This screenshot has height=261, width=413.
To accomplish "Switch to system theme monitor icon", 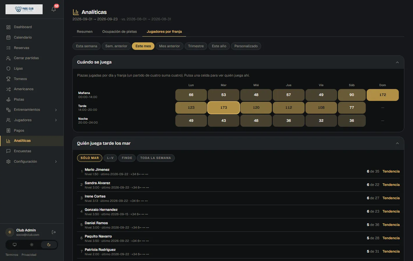I will click(14, 245).
